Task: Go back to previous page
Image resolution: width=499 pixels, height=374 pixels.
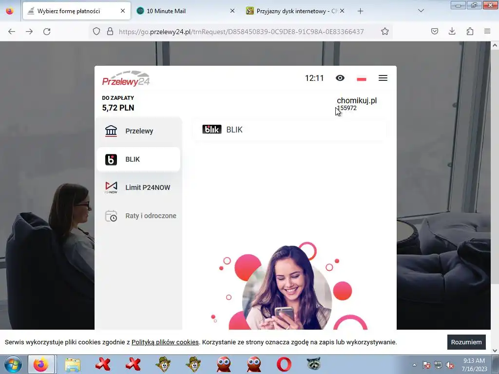Action: [x=12, y=32]
